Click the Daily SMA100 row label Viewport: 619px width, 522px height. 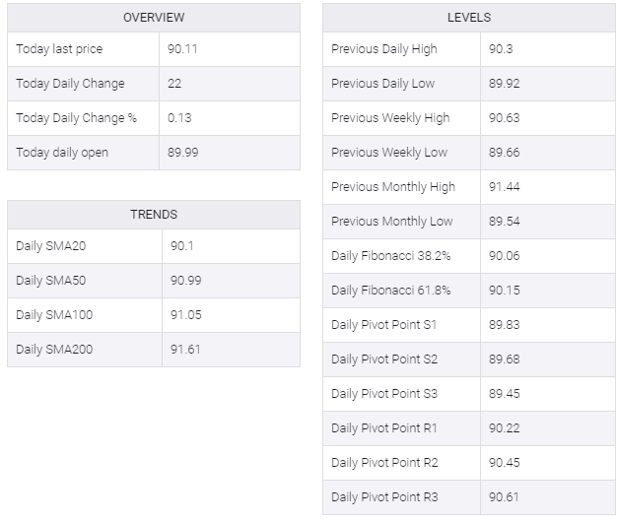click(x=54, y=315)
